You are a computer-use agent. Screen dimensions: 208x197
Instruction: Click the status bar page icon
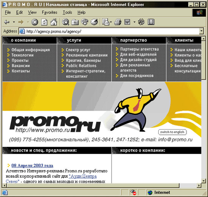5,192
